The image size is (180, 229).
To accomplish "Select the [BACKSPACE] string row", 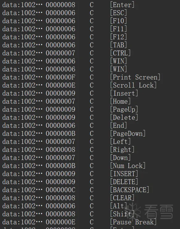I will (90, 190).
